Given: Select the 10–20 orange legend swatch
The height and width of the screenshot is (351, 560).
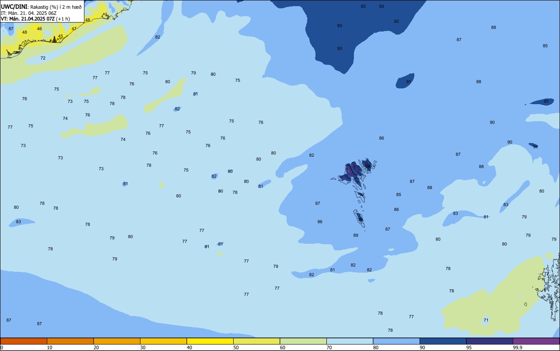Looking at the screenshot, I should click(70, 341).
